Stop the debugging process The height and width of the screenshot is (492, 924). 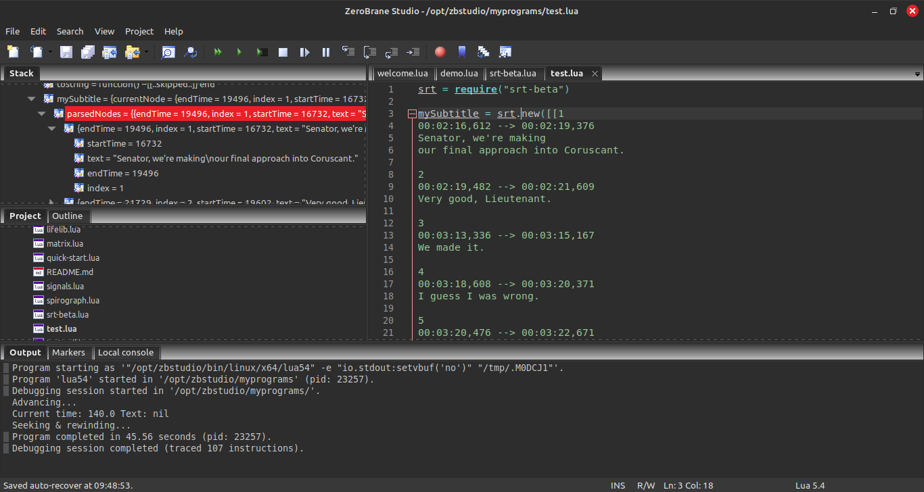[x=283, y=52]
